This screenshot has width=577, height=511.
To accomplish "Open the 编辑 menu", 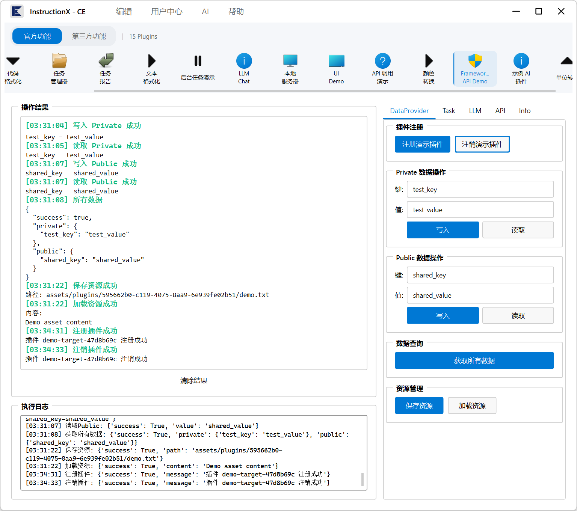I will [x=124, y=12].
